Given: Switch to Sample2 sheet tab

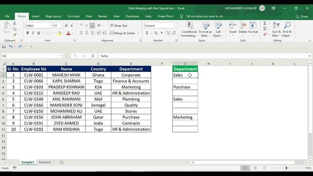Looking at the screenshot, I should point(45,162).
